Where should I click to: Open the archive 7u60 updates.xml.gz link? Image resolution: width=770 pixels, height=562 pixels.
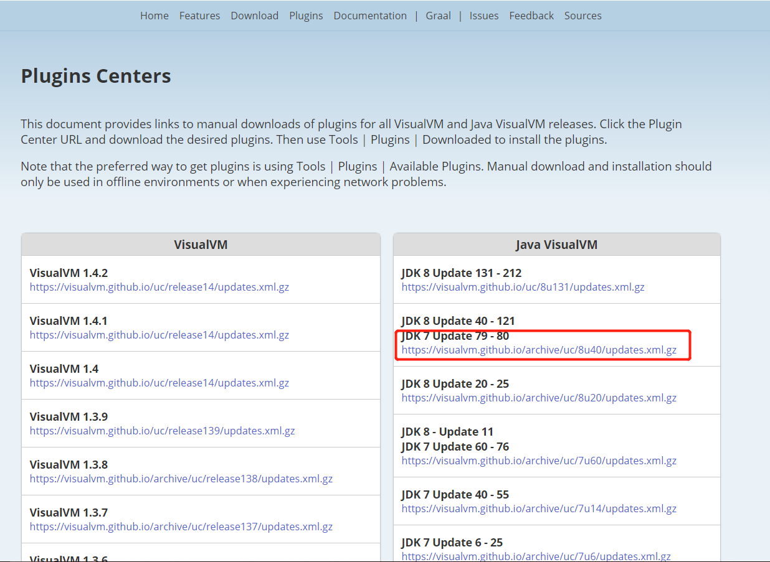click(x=539, y=461)
